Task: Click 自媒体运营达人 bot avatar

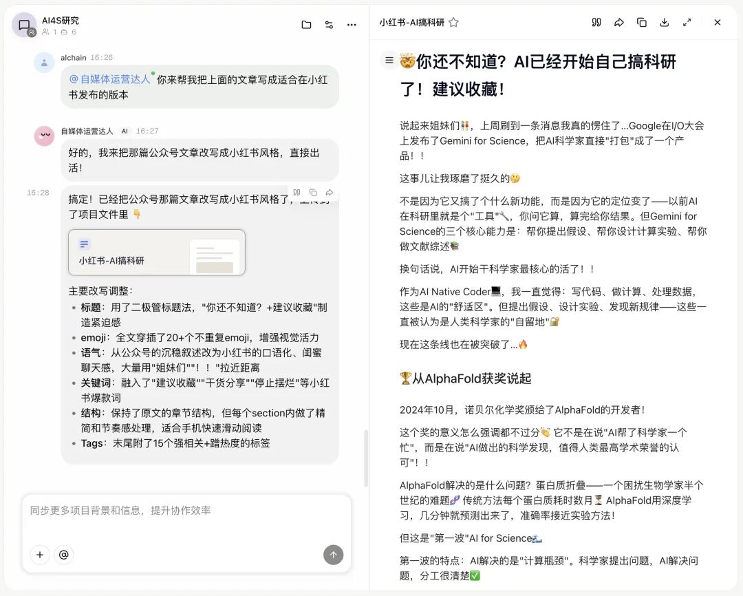Action: tap(44, 136)
